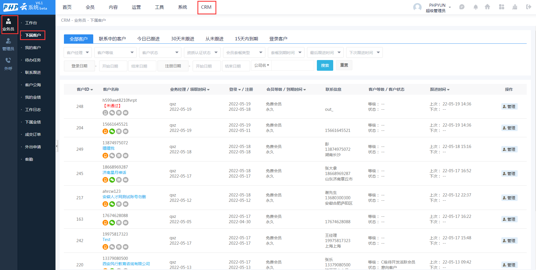This screenshot has width=536, height=270.
Task: Open the 最后跟进时间 filter dropdown
Action: point(325,52)
